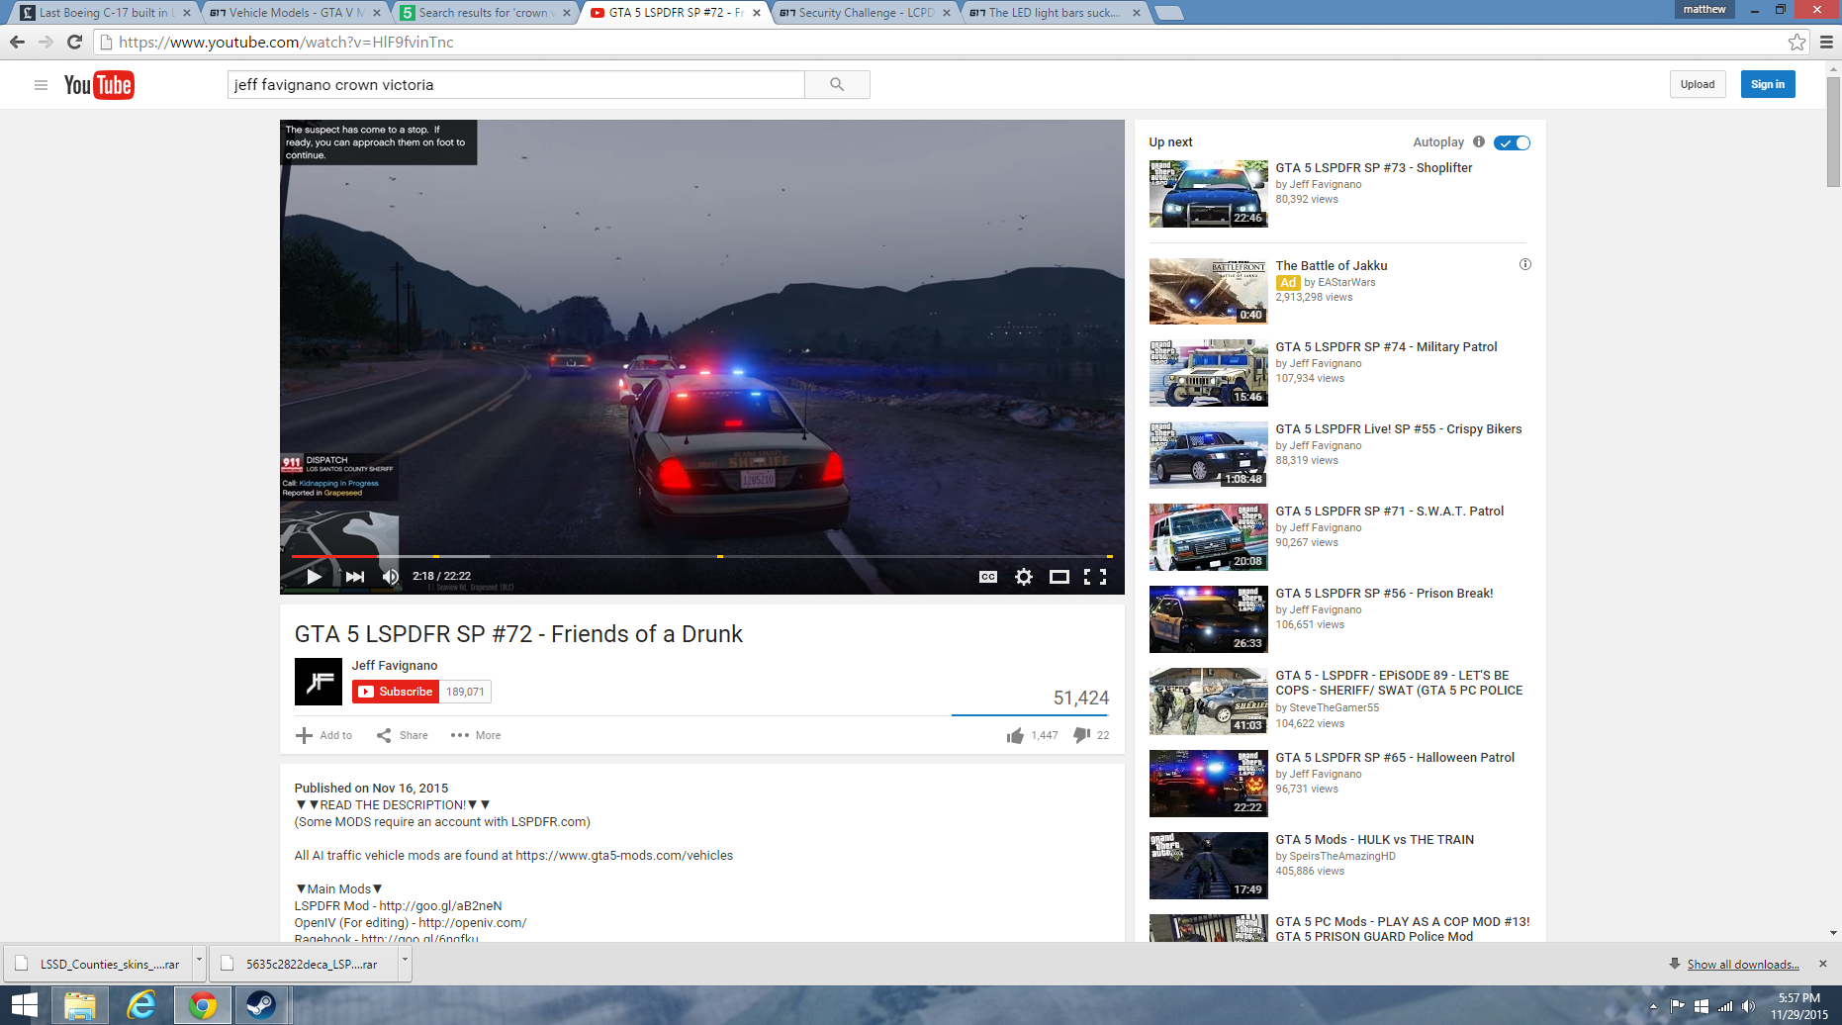The height and width of the screenshot is (1025, 1842).
Task: Switch to Vehicle Models - GTA V tab
Action: point(293,13)
